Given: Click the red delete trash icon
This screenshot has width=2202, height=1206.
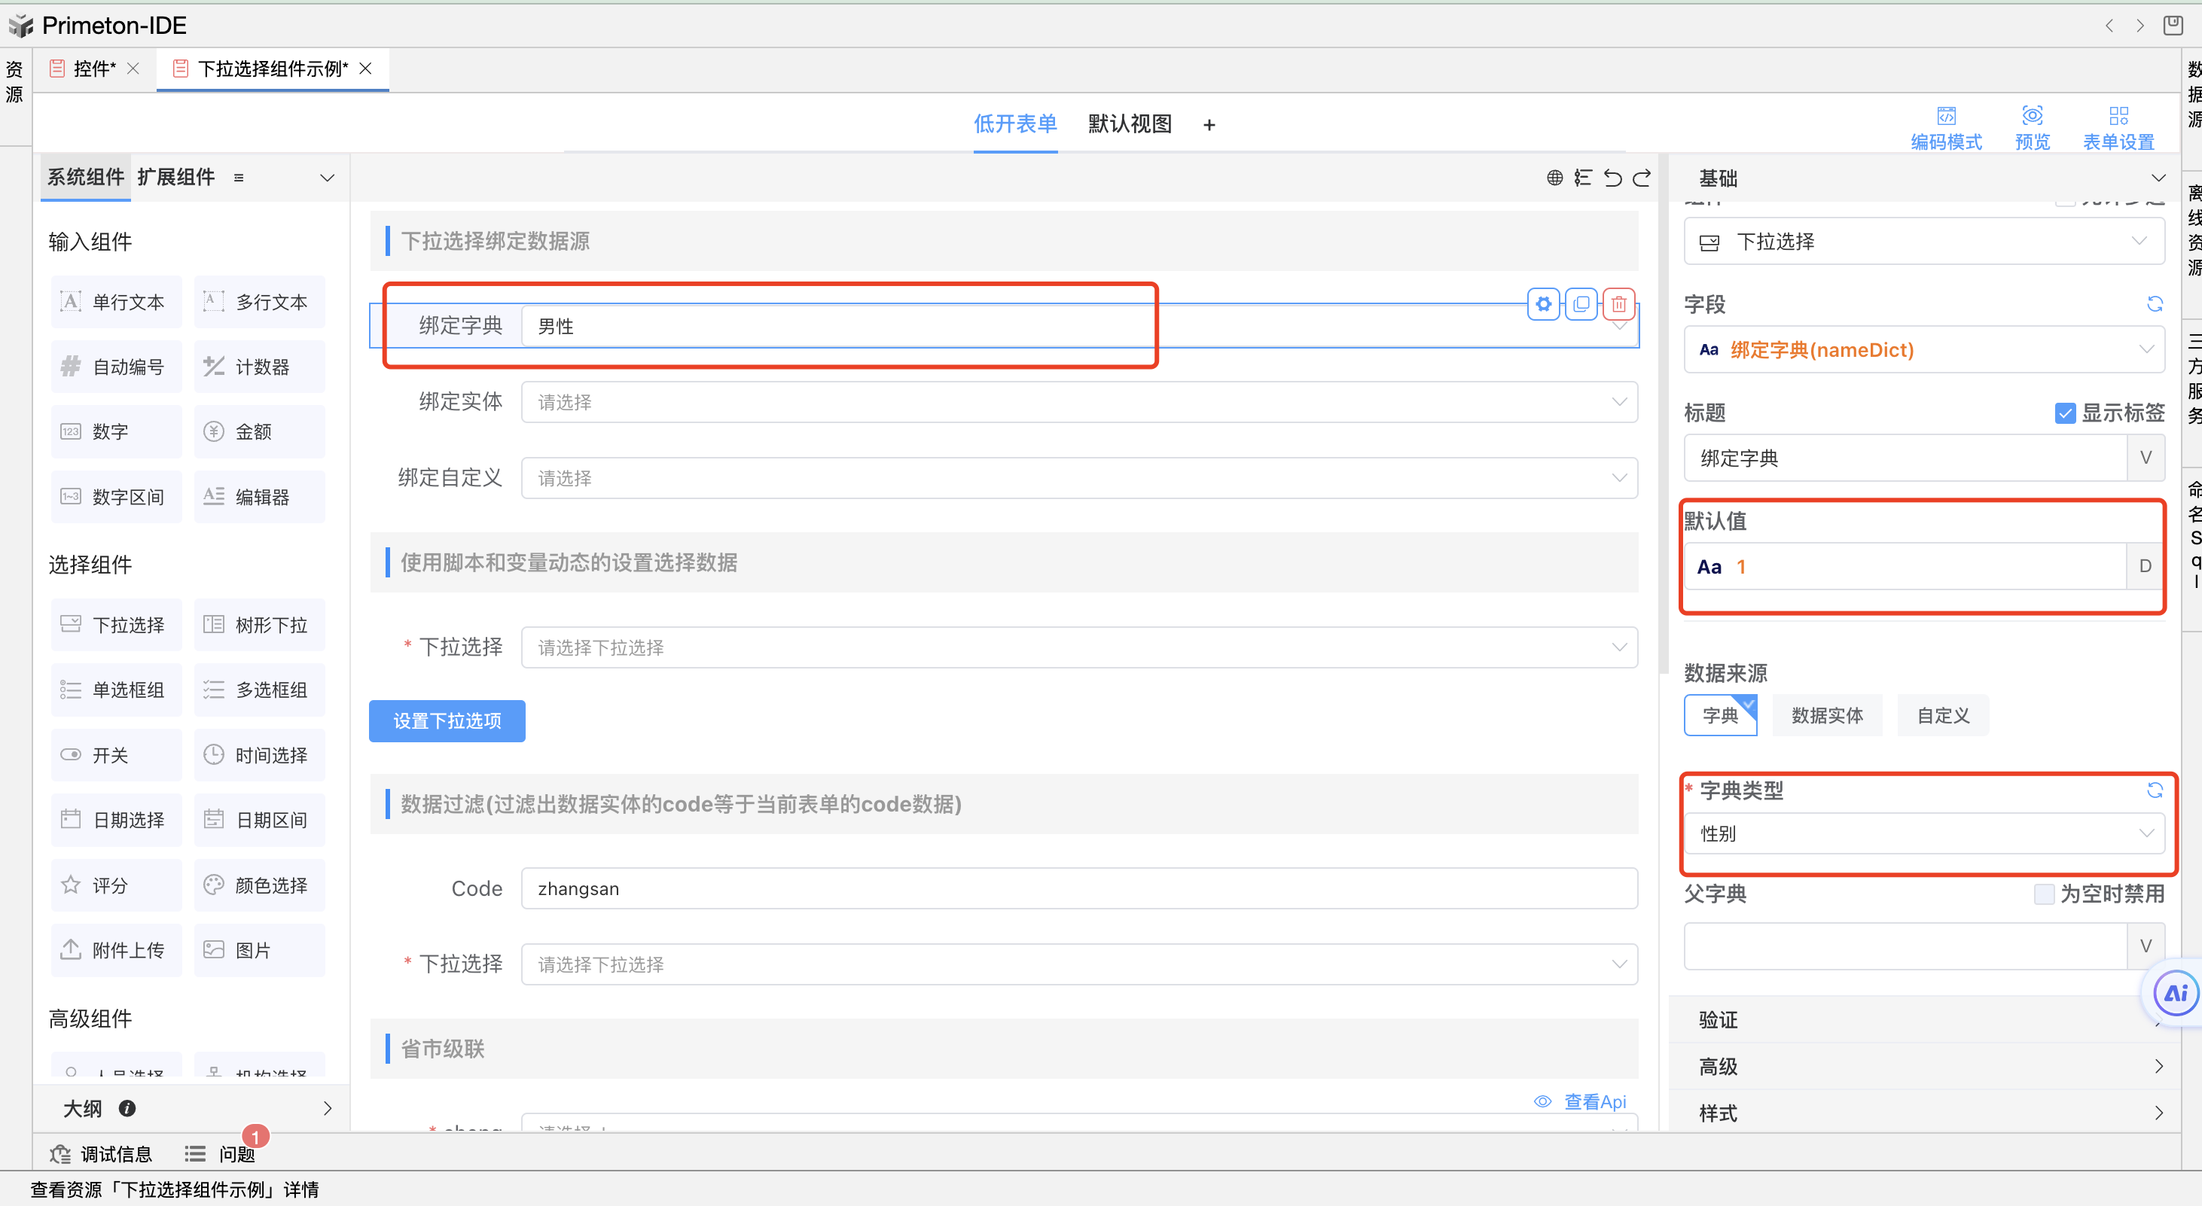Looking at the screenshot, I should tap(1618, 304).
